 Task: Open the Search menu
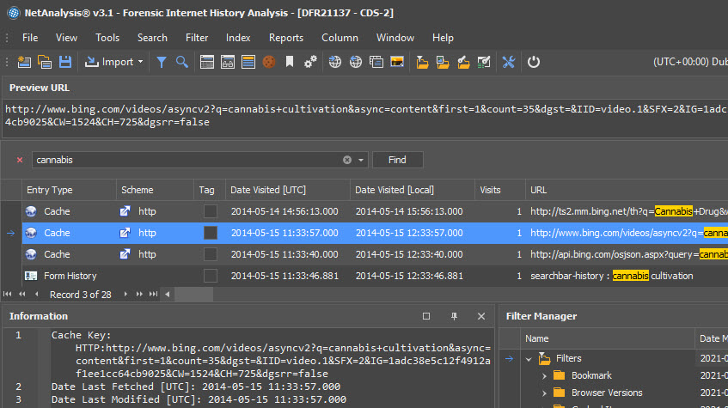152,38
